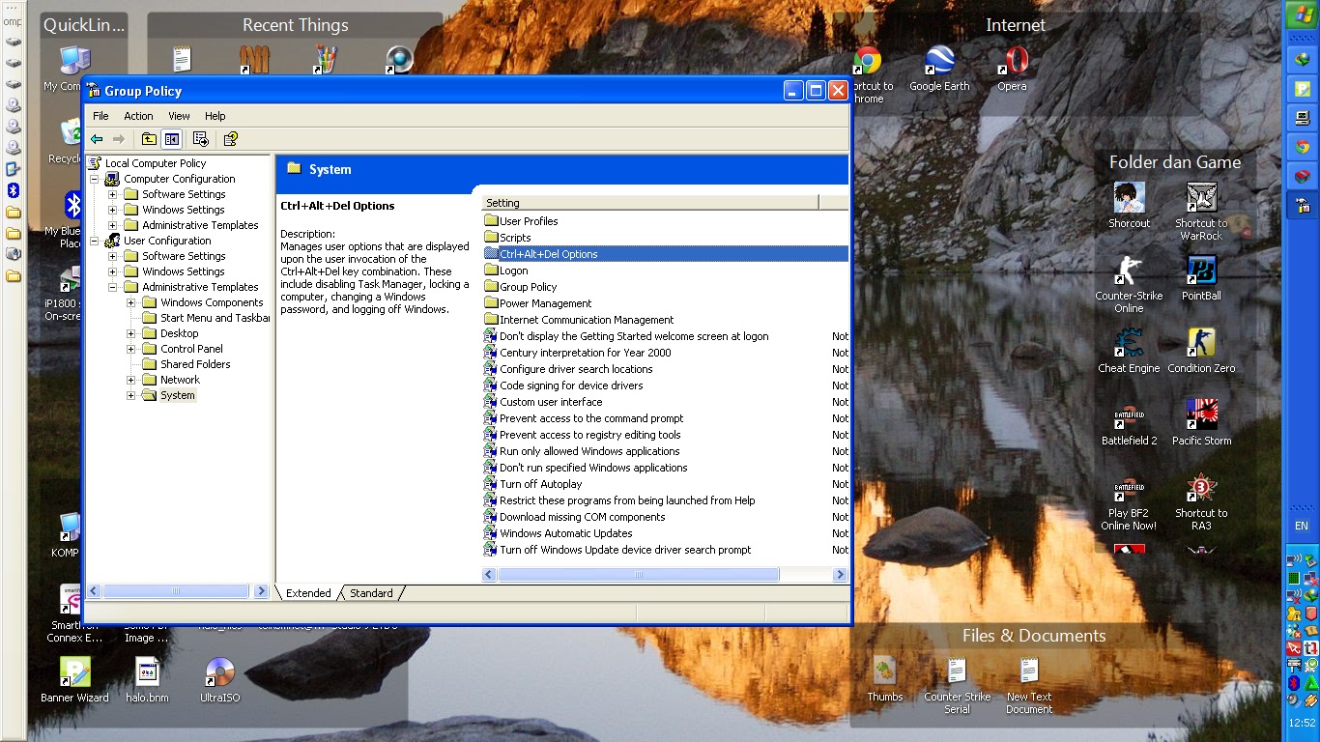This screenshot has height=742, width=1320.
Task: Click the PointBall desktop icon
Action: pyautogui.click(x=1201, y=279)
